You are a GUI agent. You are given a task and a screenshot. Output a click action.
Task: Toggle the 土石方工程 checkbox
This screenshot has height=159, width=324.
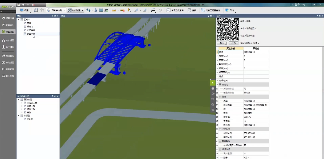pyautogui.click(x=25, y=103)
